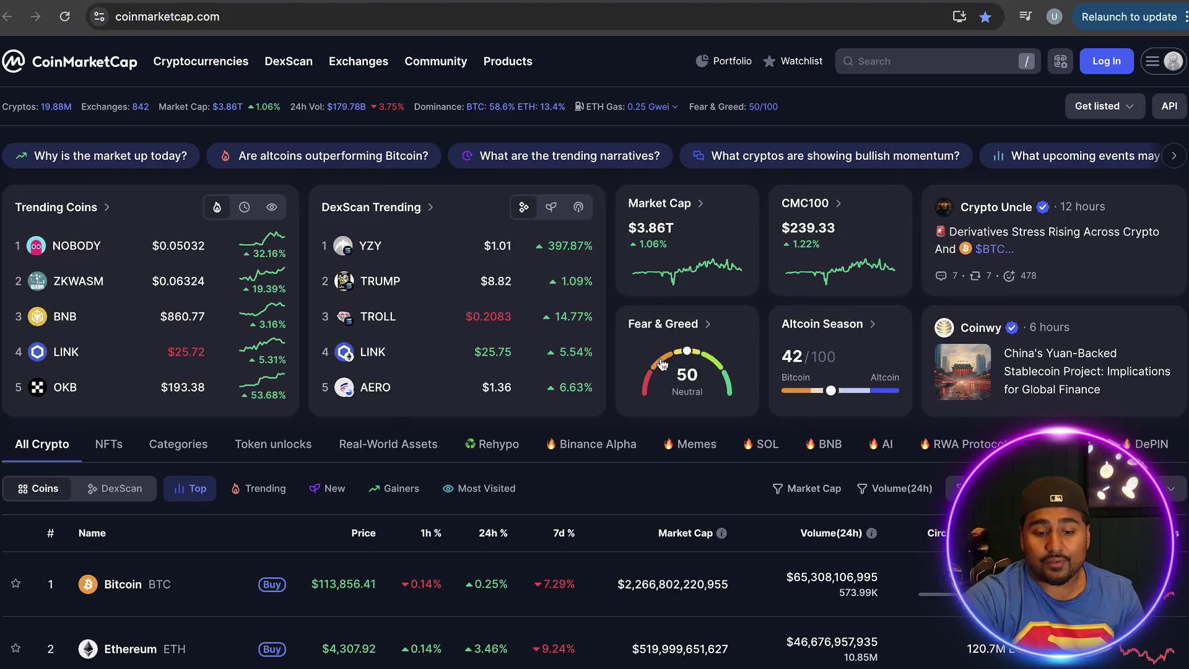1189x669 pixels.
Task: Open Altcoin Season card chevron
Action: point(873,324)
